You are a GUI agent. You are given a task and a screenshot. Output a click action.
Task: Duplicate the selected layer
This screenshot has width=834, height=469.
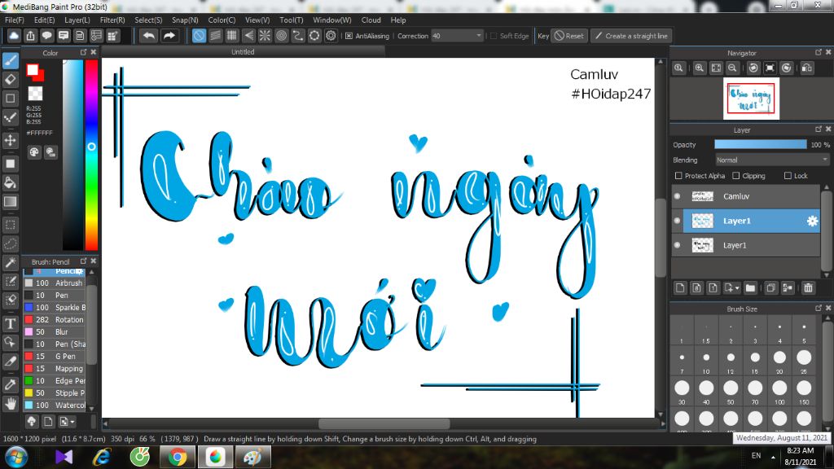pyautogui.click(x=770, y=287)
